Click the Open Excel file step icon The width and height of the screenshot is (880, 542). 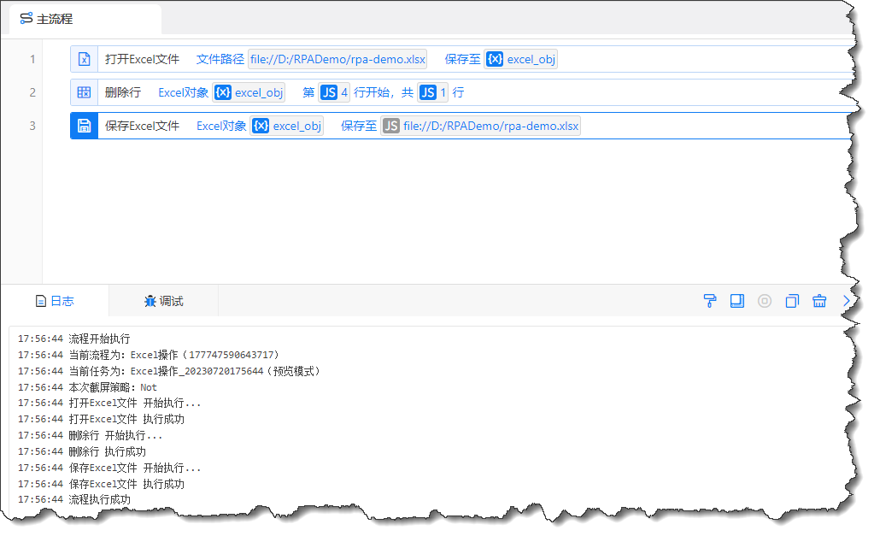pos(84,59)
